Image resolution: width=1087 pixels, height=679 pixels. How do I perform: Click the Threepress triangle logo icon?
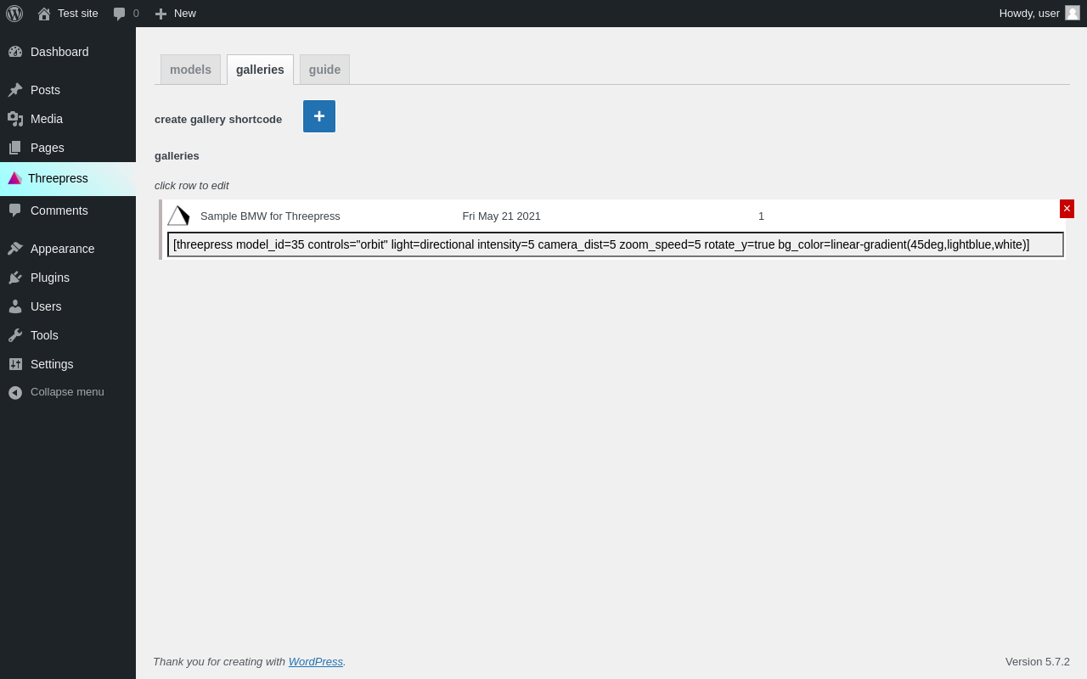pyautogui.click(x=14, y=178)
